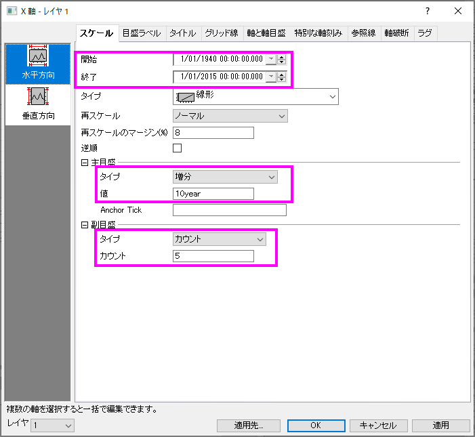This screenshot has height=437, width=475.
Task: Select the スケール tab
Action: click(97, 33)
